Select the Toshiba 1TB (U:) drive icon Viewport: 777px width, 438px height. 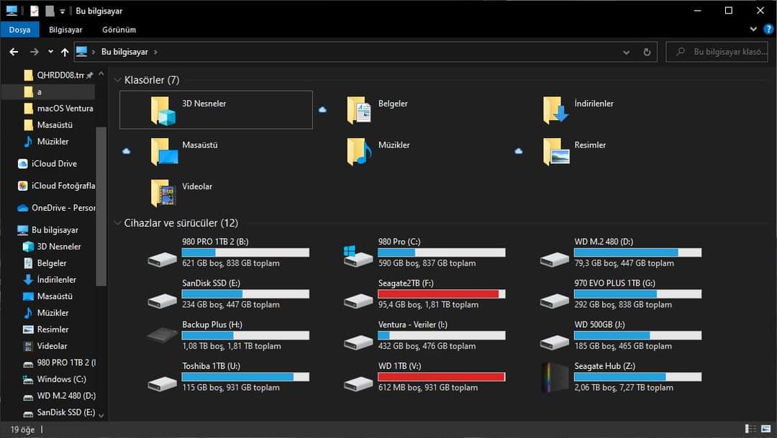click(x=163, y=383)
